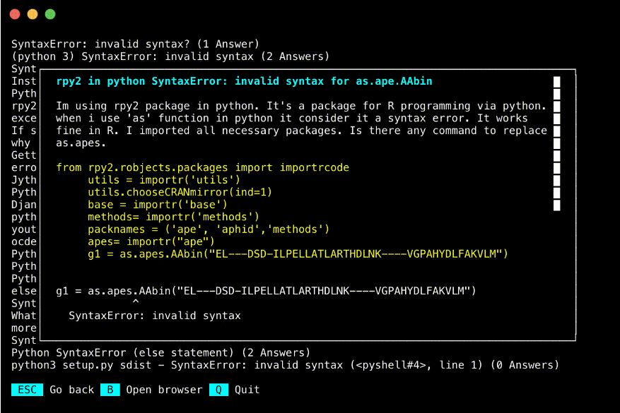Select '(python 3) SyntaxError: invalid syntax (2 Answers)' result
The image size is (620, 413).
(170, 56)
